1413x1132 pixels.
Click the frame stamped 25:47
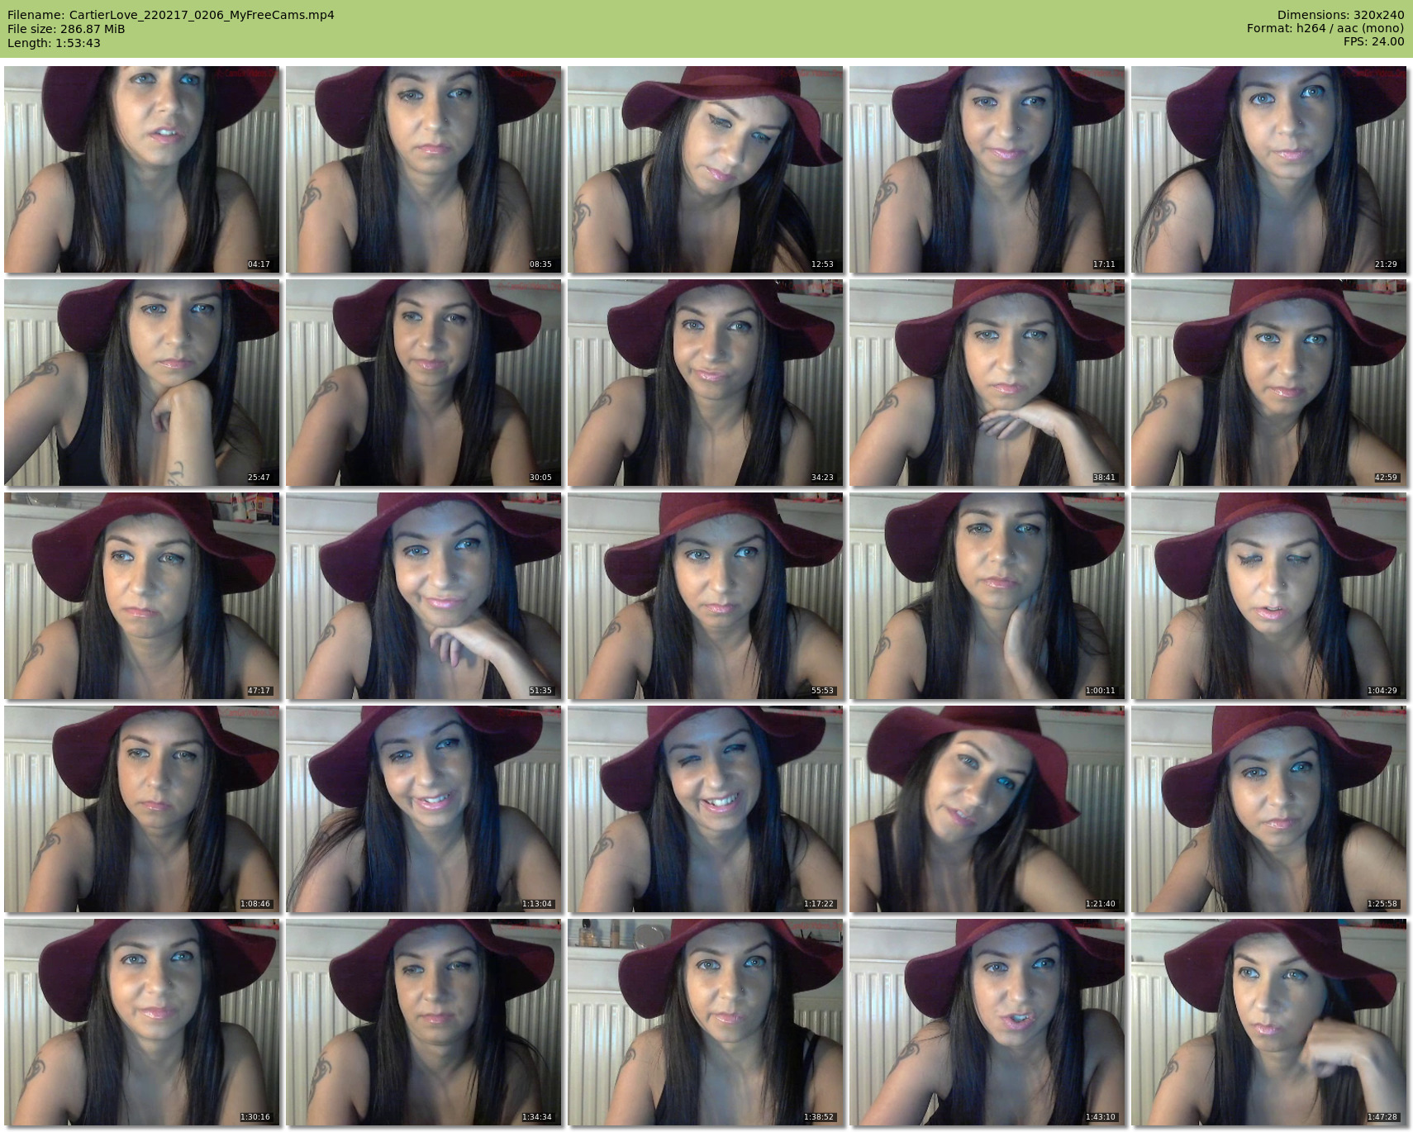pyautogui.click(x=142, y=383)
